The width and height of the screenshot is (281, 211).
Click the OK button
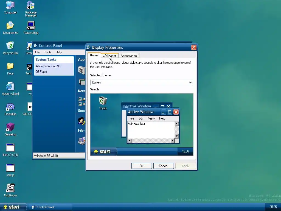(142, 166)
